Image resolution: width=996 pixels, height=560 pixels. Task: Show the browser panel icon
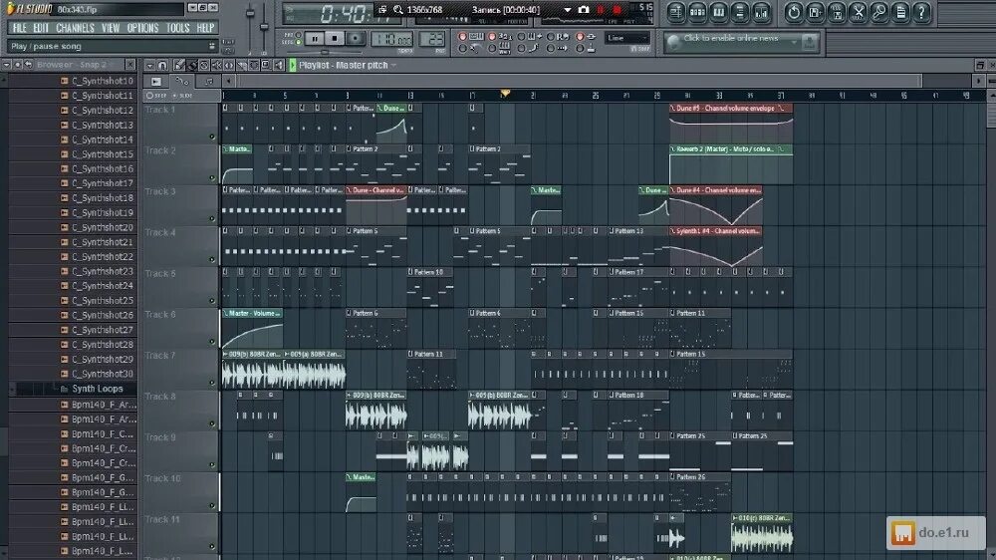pyautogui.click(x=740, y=12)
